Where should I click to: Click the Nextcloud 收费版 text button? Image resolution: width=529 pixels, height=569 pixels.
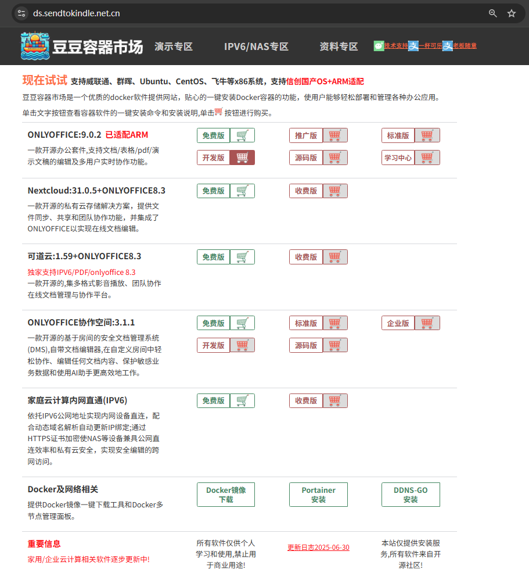[305, 191]
